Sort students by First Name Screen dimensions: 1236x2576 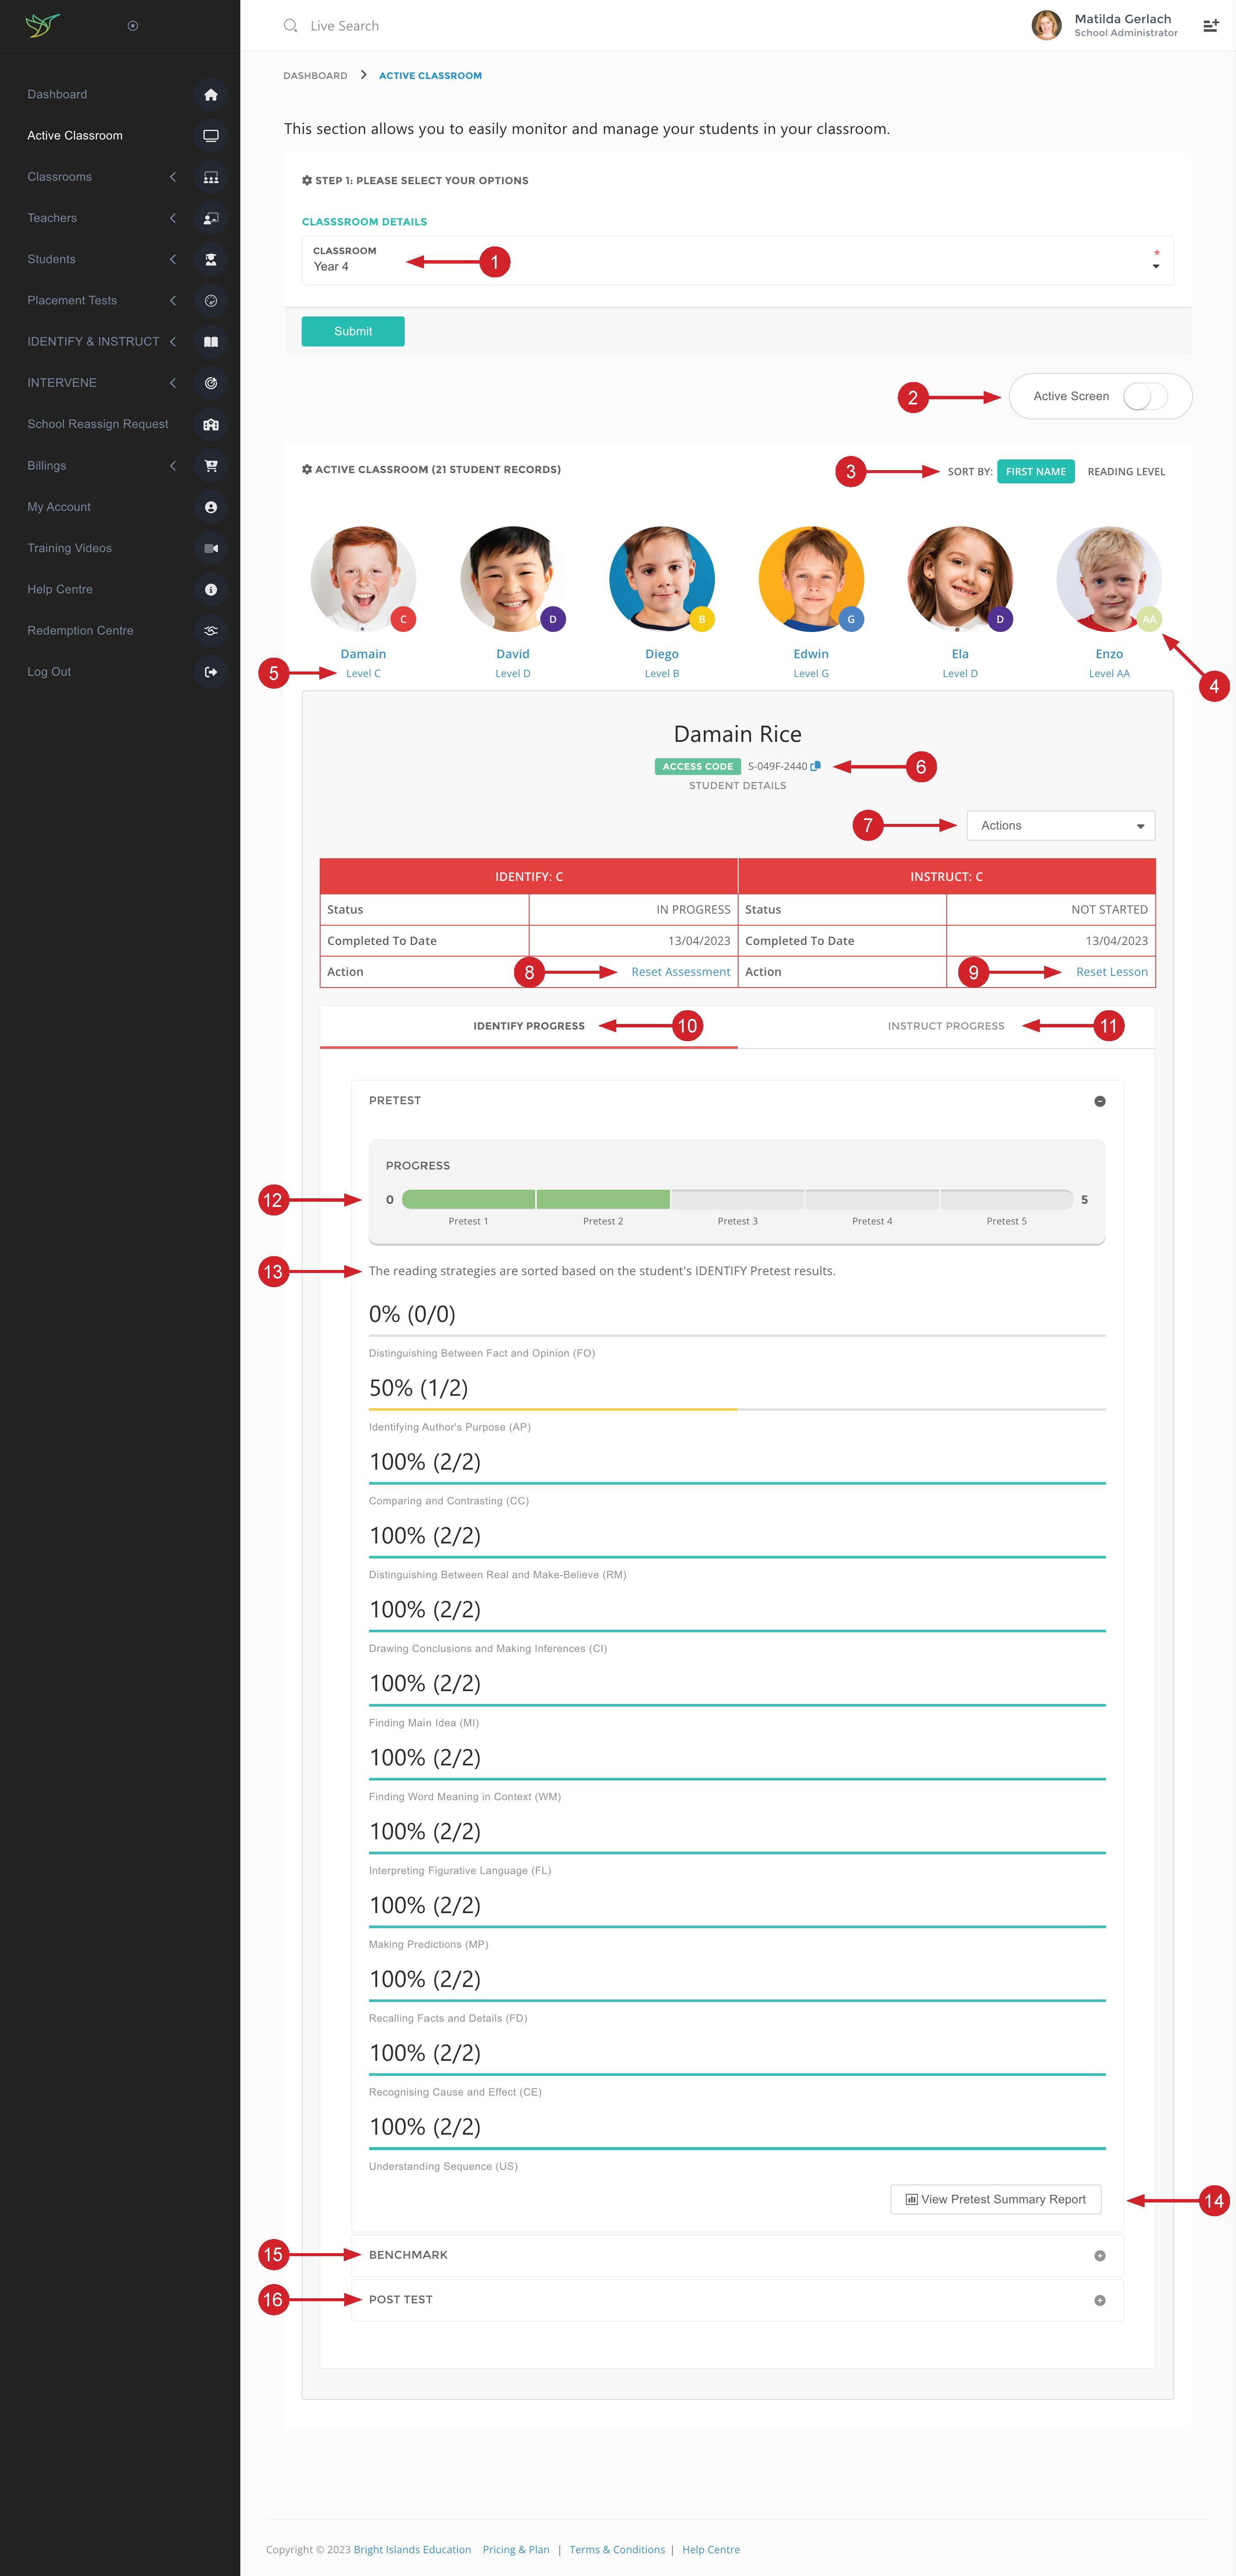pyautogui.click(x=1035, y=472)
